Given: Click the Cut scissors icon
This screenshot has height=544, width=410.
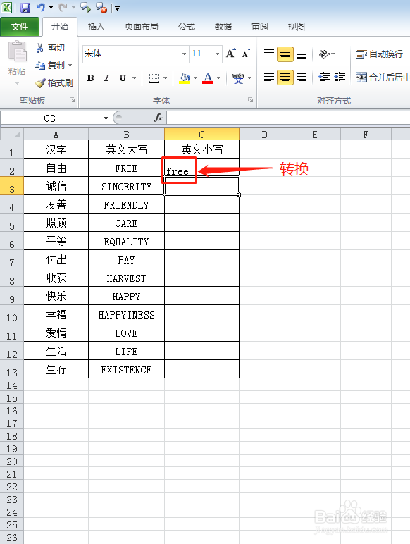Looking at the screenshot, I should click(x=39, y=47).
